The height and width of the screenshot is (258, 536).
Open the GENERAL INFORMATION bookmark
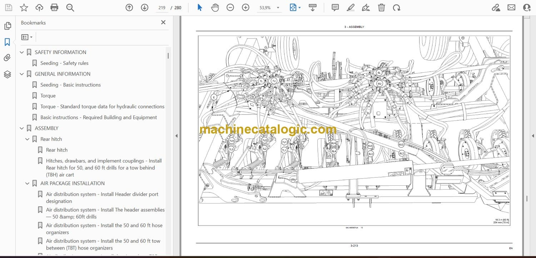(x=63, y=74)
